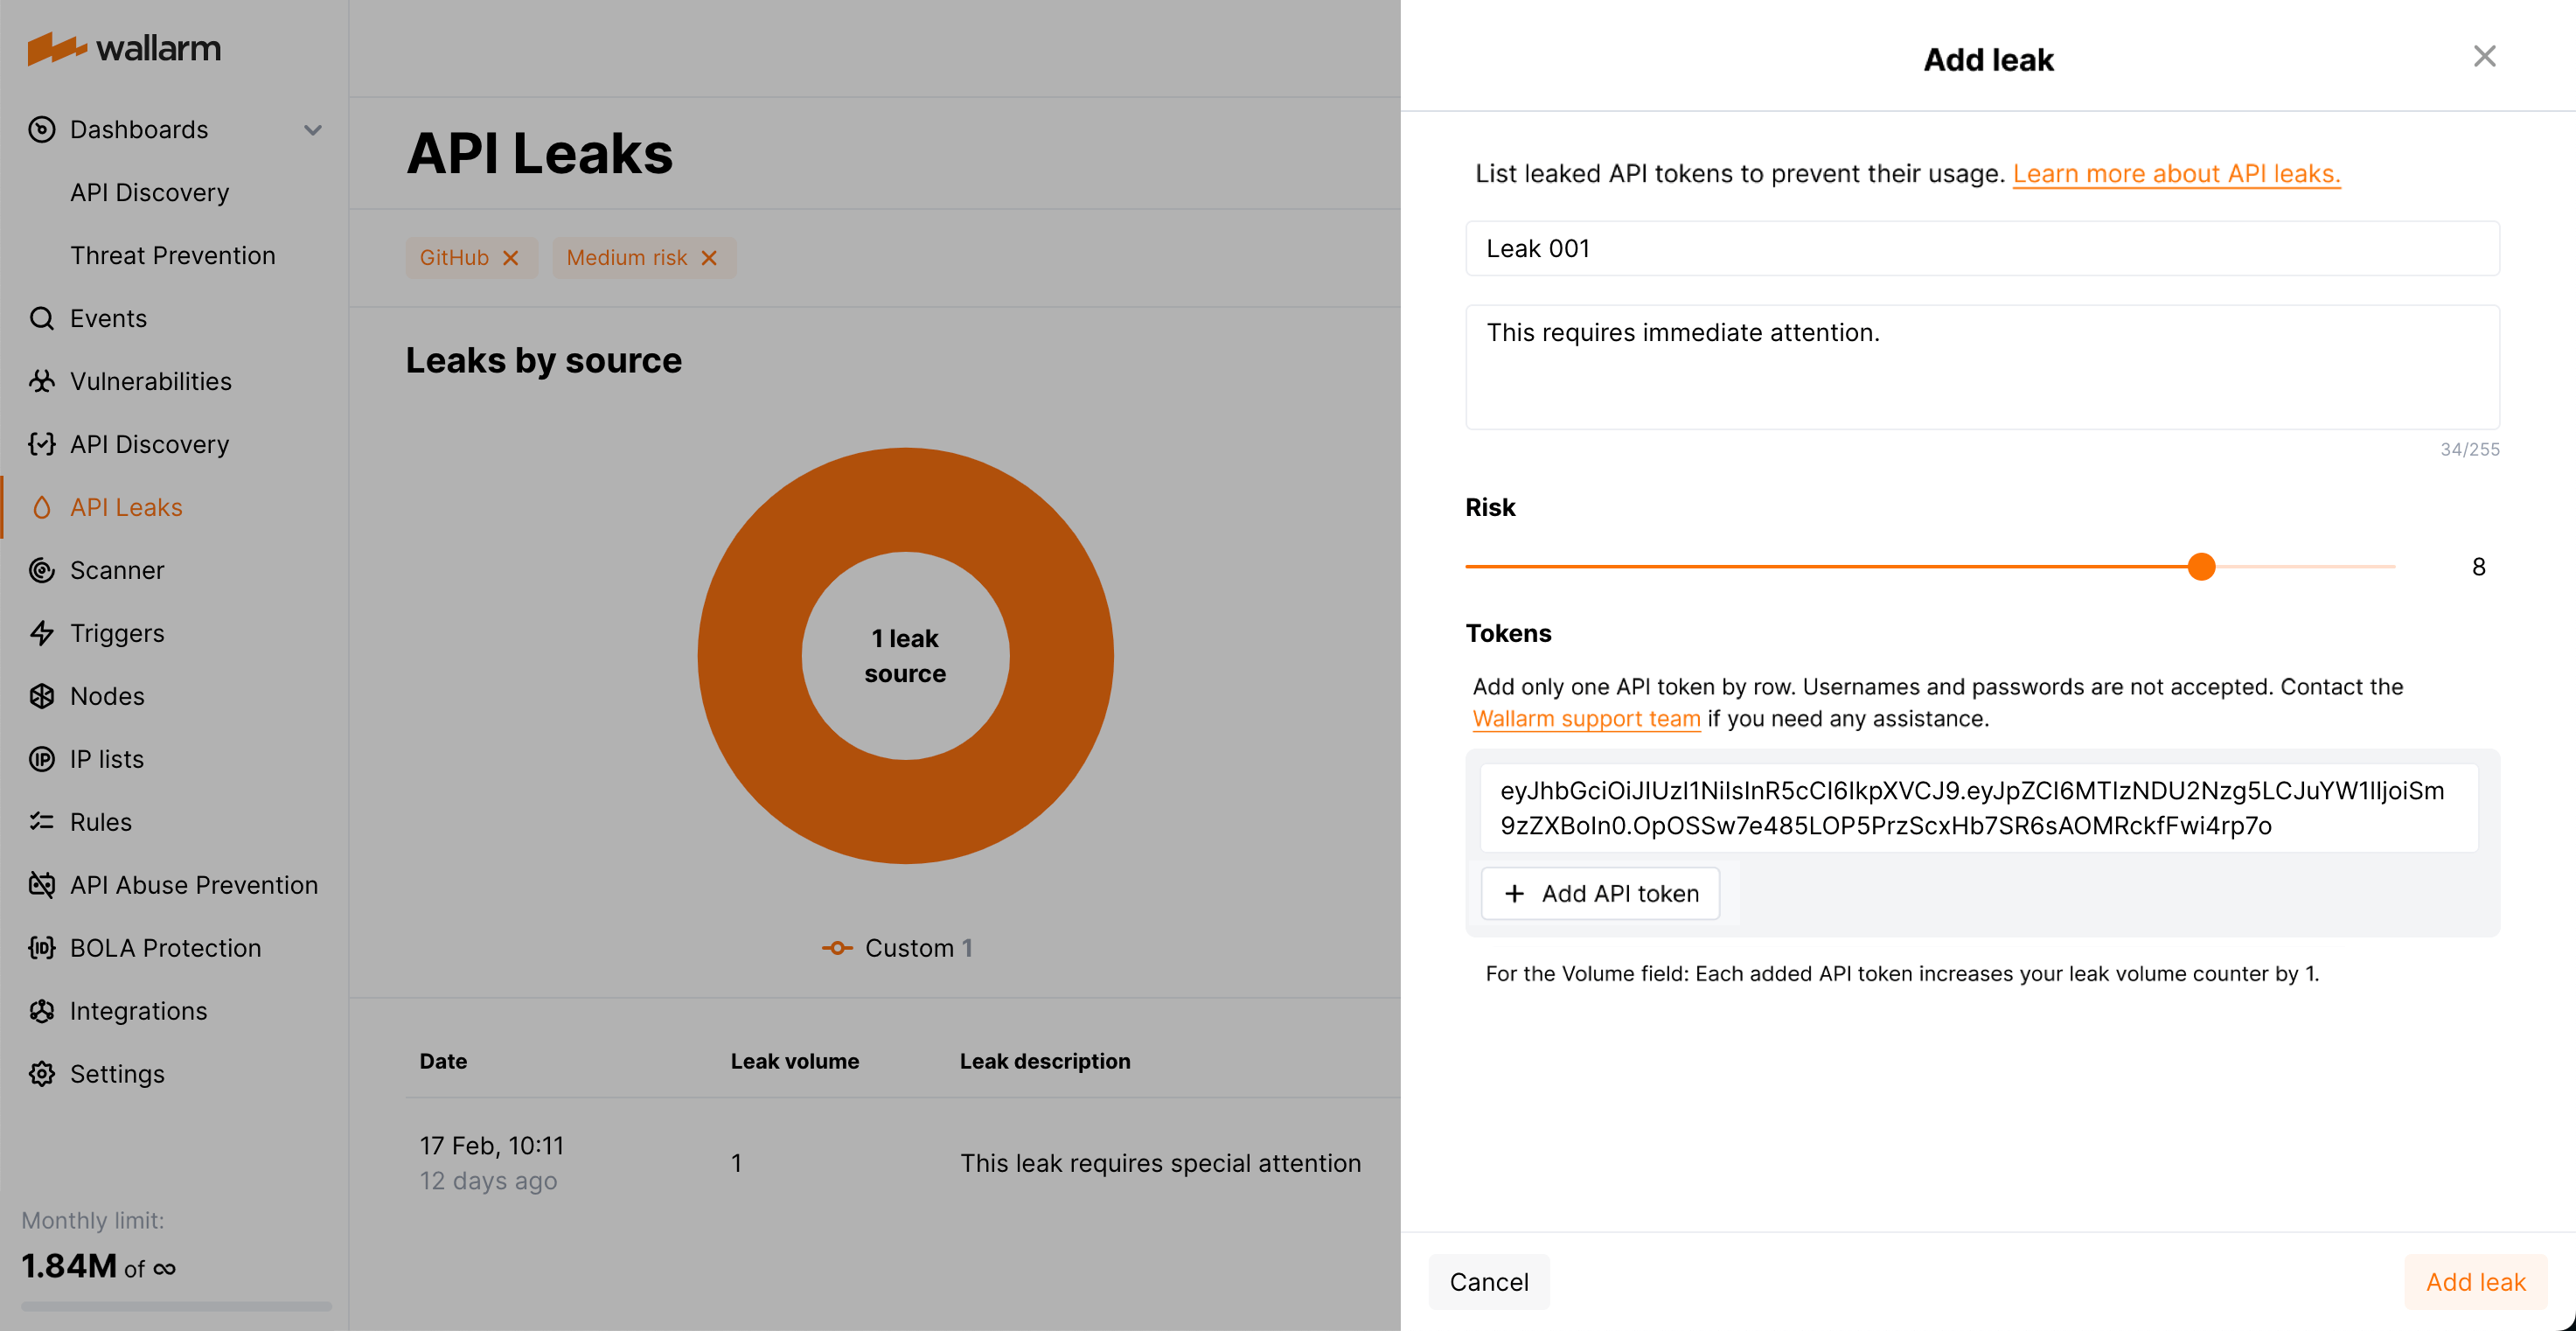
Task: Open the Scanner icon in sidebar
Action: [x=42, y=570]
